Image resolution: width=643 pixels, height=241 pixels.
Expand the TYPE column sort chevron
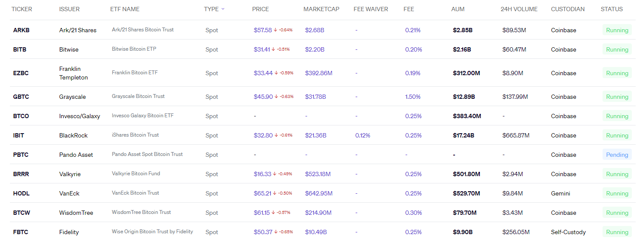point(223,9)
